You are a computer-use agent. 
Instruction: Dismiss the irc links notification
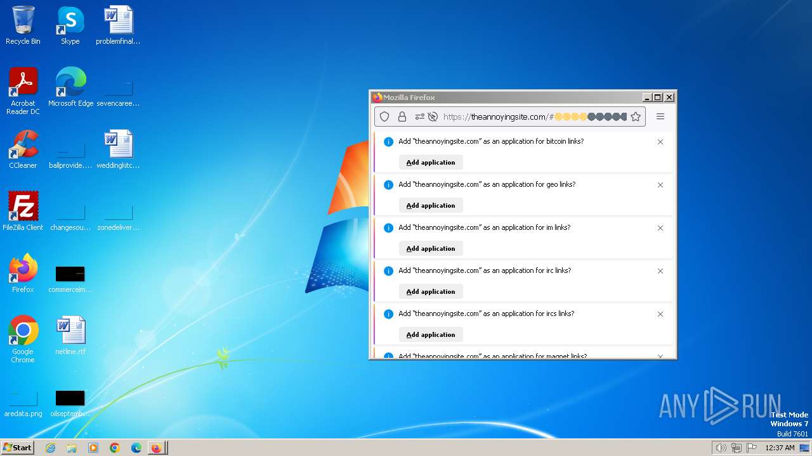660,271
